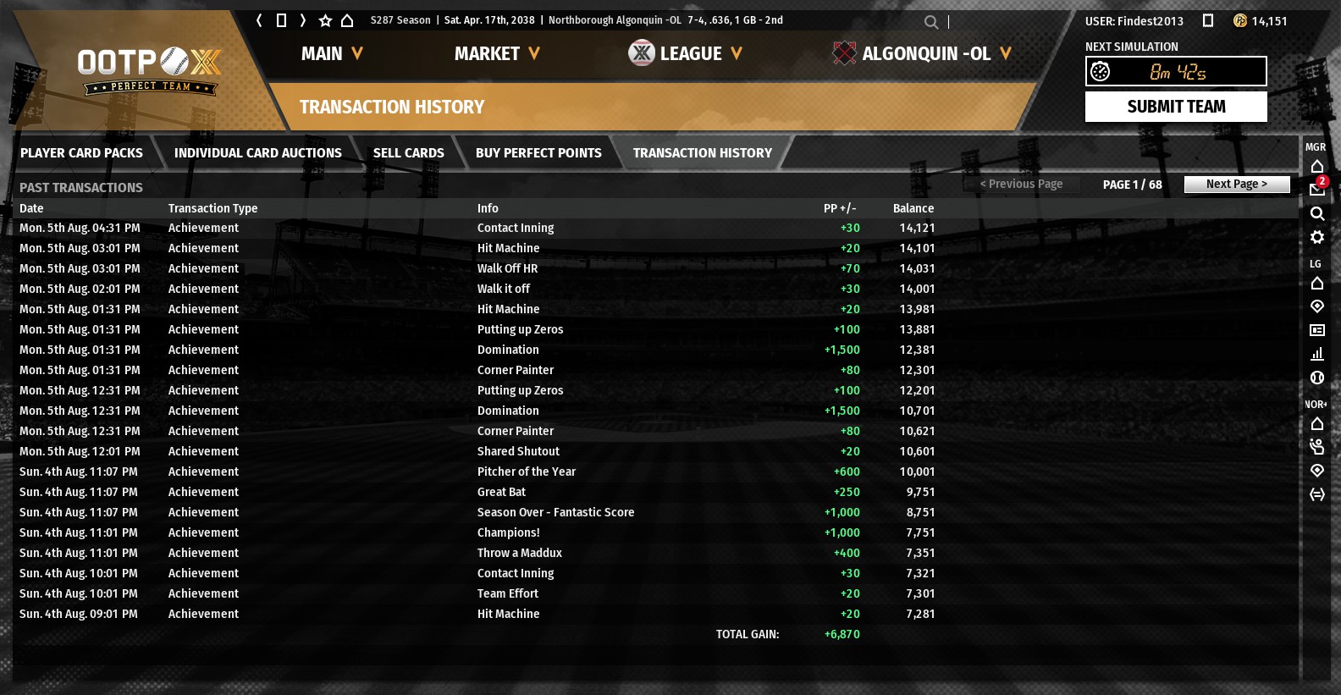The width and height of the screenshot is (1341, 695).
Task: Expand the MARKET dropdown menu
Action: 497,53
